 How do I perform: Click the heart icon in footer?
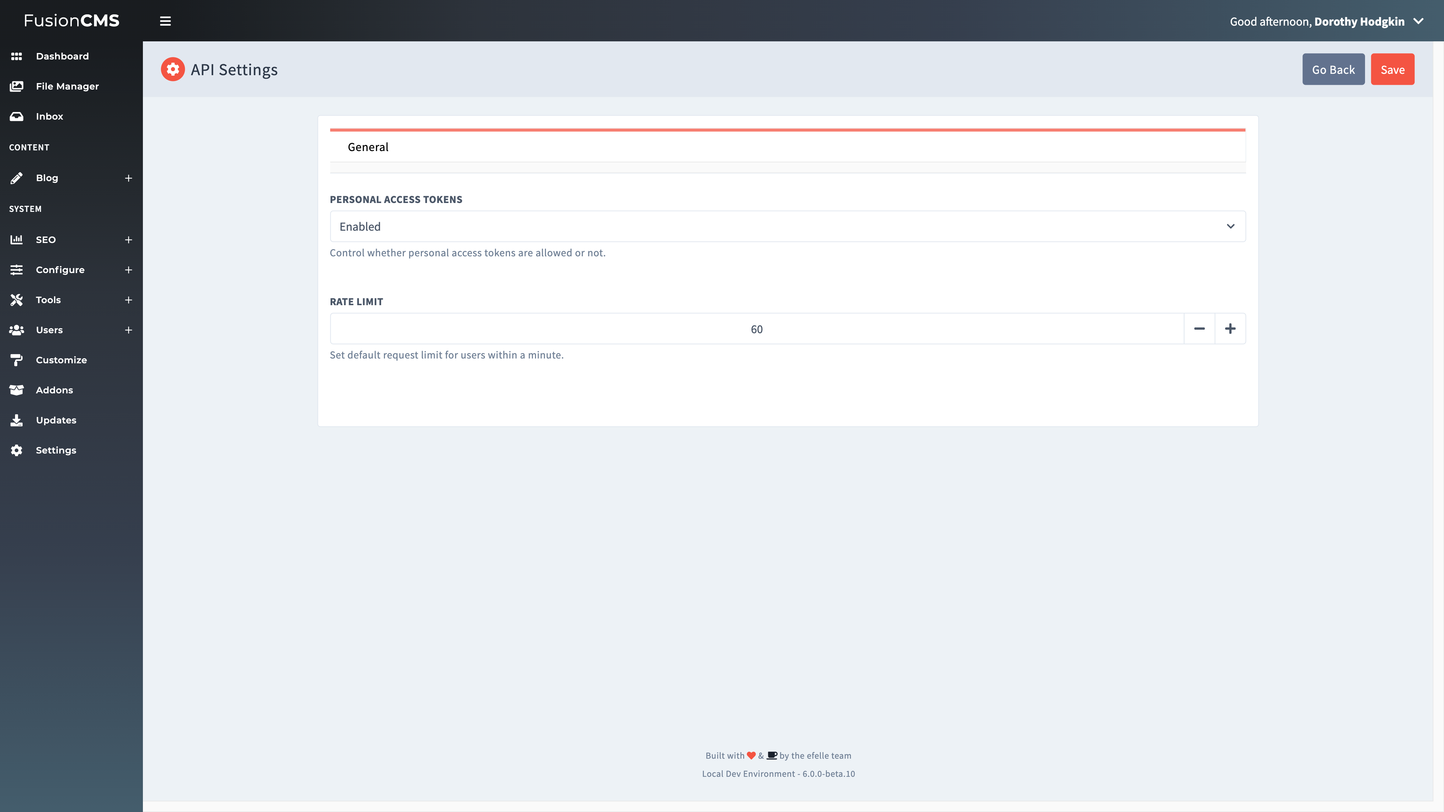[x=751, y=755]
